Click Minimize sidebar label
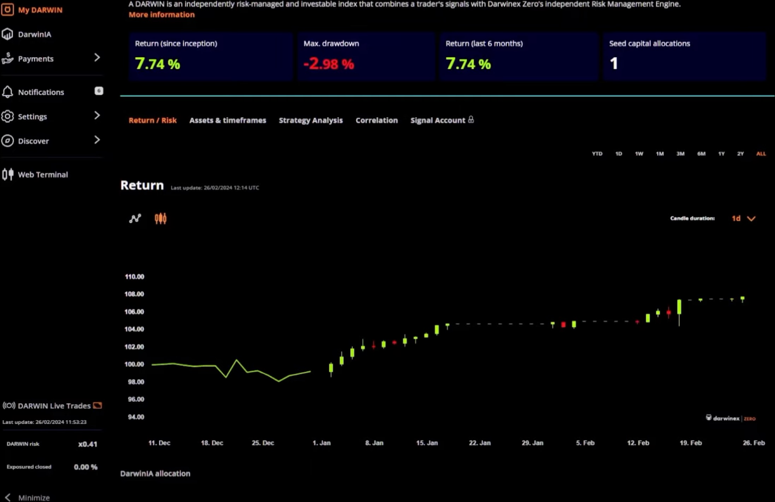Viewport: 775px width, 502px height. [x=34, y=498]
